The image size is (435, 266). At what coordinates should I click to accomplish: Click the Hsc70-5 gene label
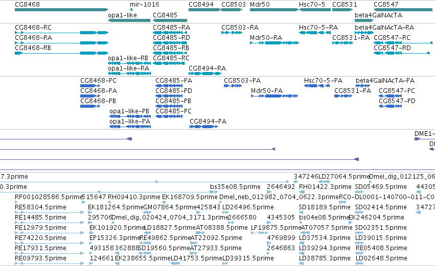(x=312, y=5)
